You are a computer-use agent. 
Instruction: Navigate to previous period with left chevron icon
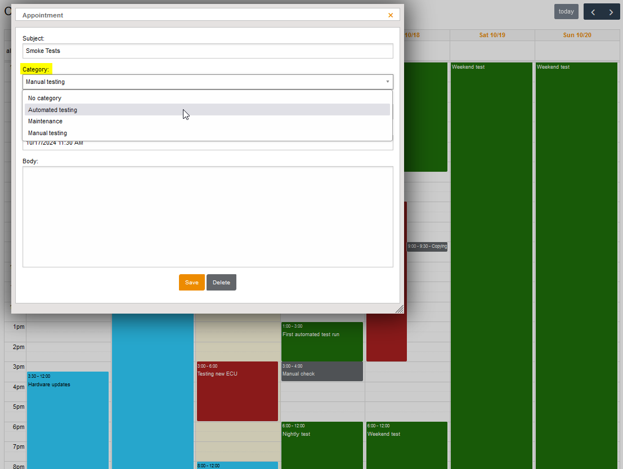(593, 11)
